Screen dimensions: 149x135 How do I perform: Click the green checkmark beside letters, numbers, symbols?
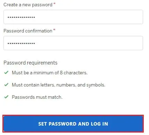tap(6, 85)
